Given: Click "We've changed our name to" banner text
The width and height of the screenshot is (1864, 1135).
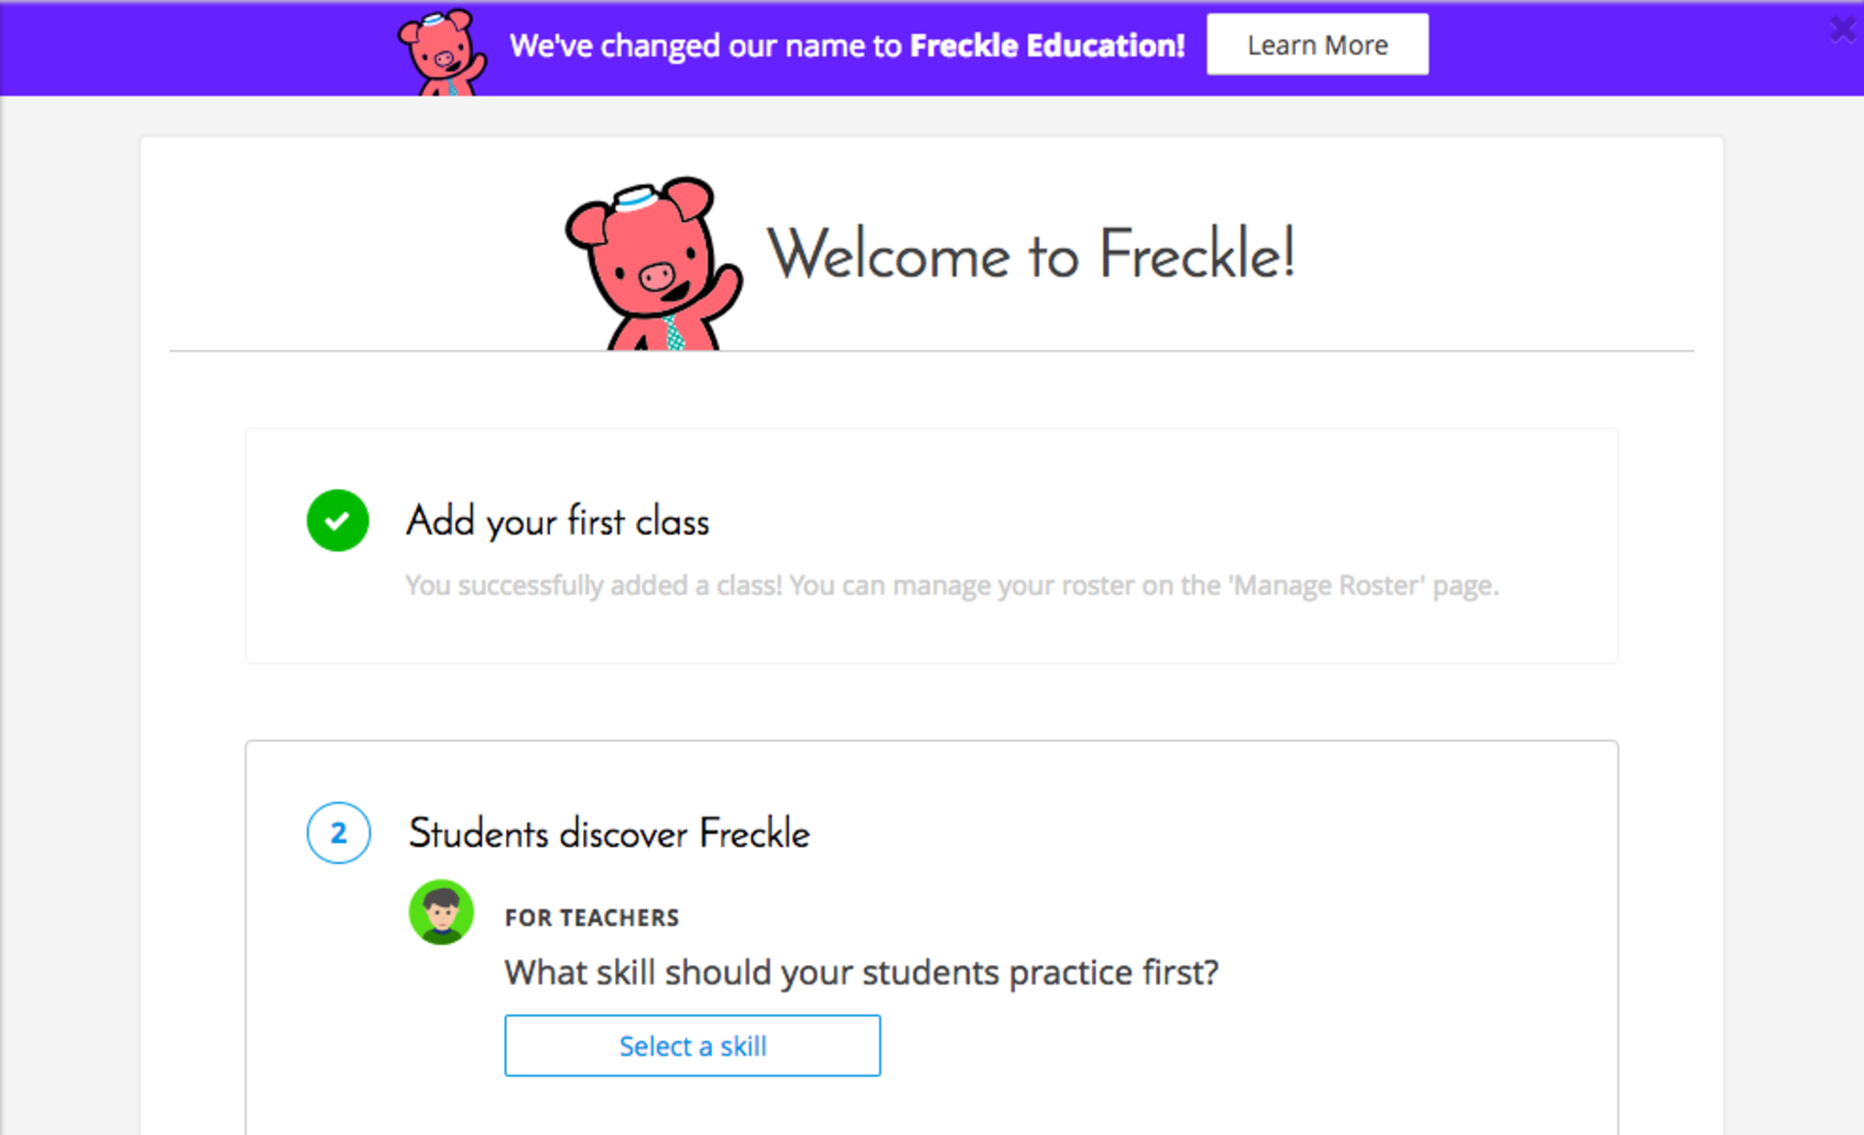Looking at the screenshot, I should [x=705, y=46].
